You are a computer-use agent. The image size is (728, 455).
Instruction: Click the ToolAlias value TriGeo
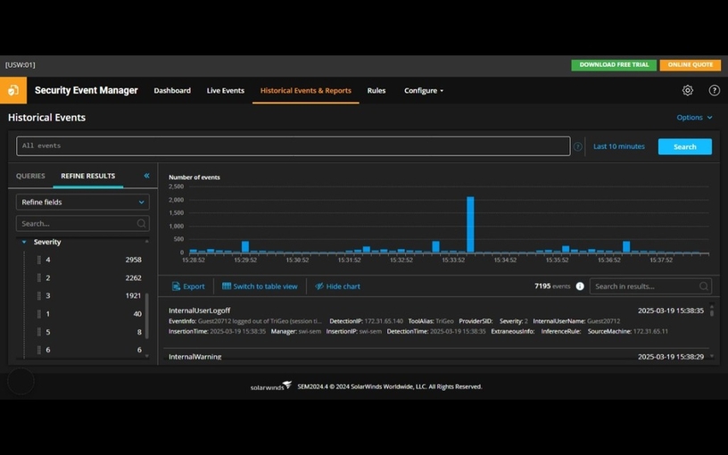click(x=445, y=321)
